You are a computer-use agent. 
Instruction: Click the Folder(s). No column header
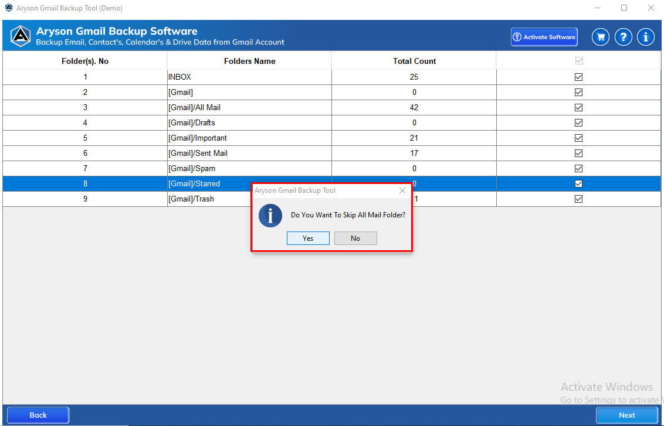85,61
